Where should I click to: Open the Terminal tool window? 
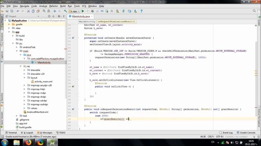(11, 133)
